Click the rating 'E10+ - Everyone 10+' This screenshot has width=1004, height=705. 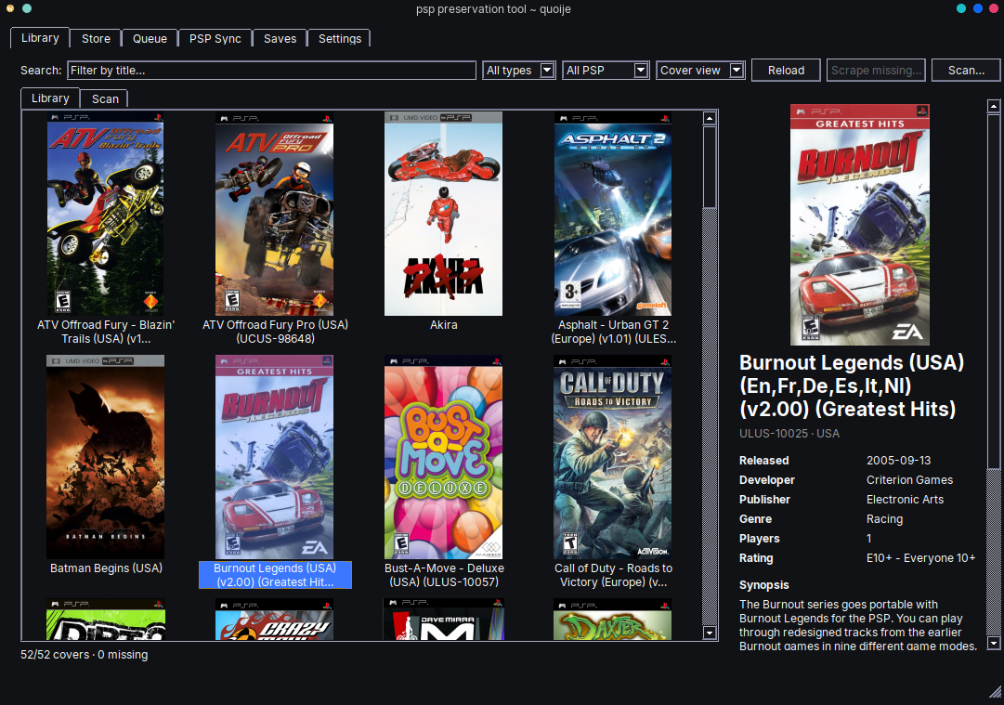coord(920,557)
